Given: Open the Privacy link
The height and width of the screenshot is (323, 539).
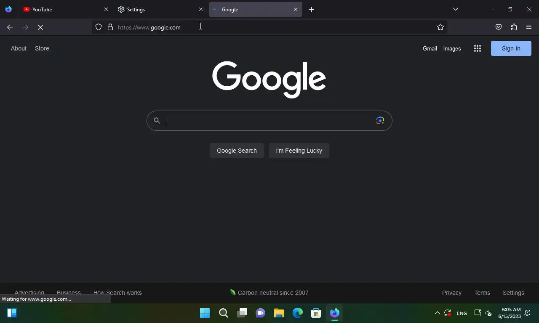Looking at the screenshot, I should coord(452,293).
